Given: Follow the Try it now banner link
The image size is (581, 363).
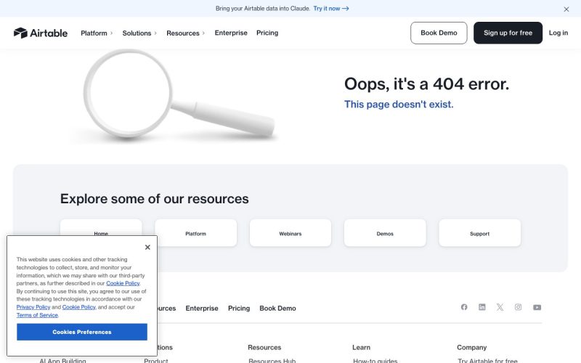Looking at the screenshot, I should point(331,9).
